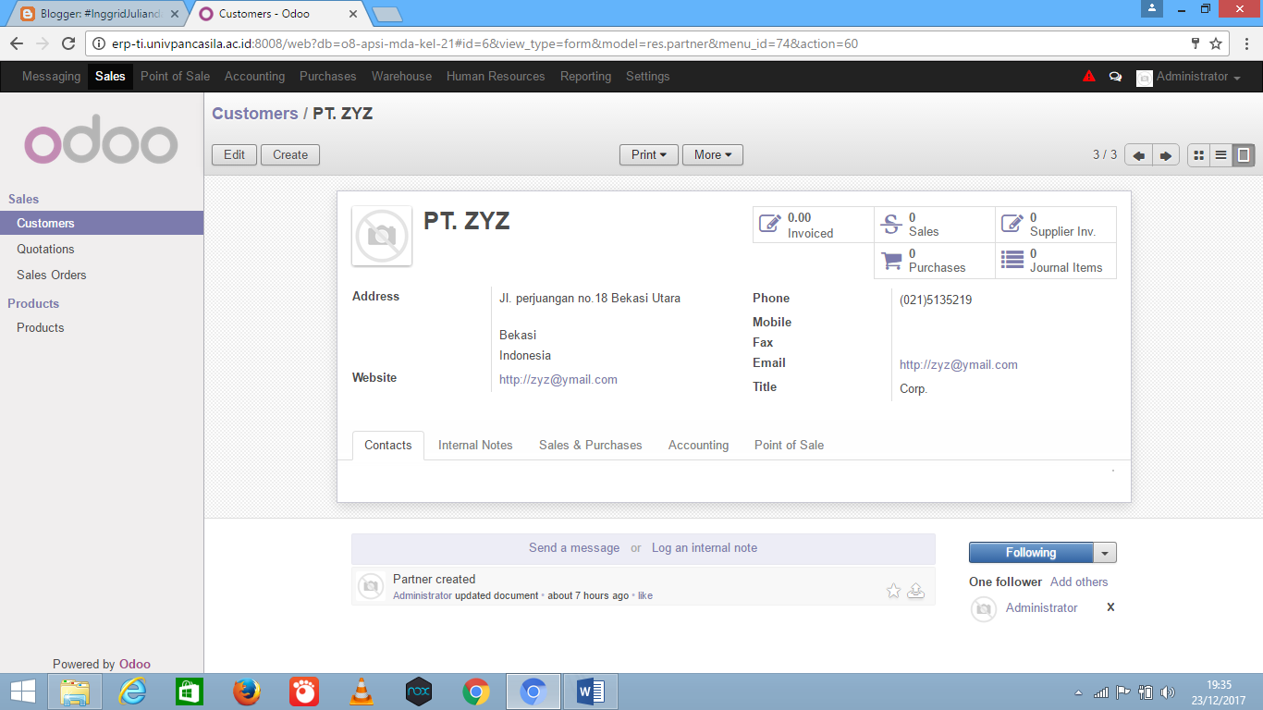This screenshot has height=710, width=1263.
Task: Toggle the Following subscription button
Action: [x=1031, y=552]
